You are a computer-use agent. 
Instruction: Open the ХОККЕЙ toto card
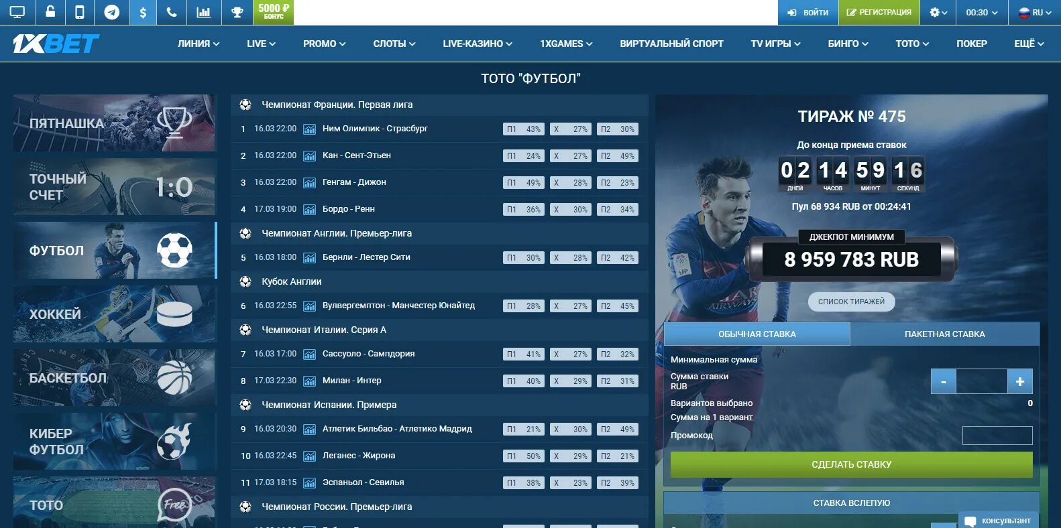click(x=115, y=314)
